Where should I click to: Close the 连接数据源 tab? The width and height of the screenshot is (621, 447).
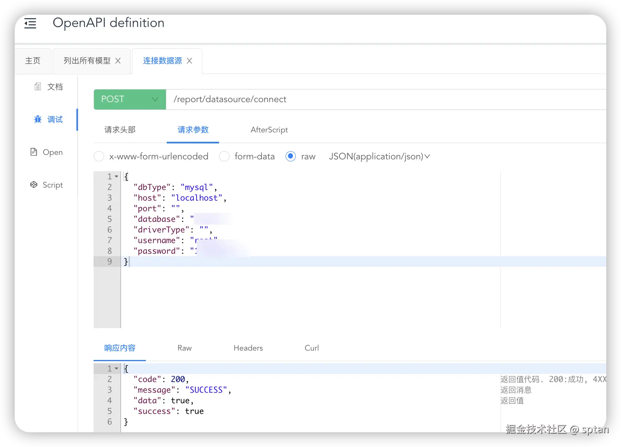(x=189, y=61)
